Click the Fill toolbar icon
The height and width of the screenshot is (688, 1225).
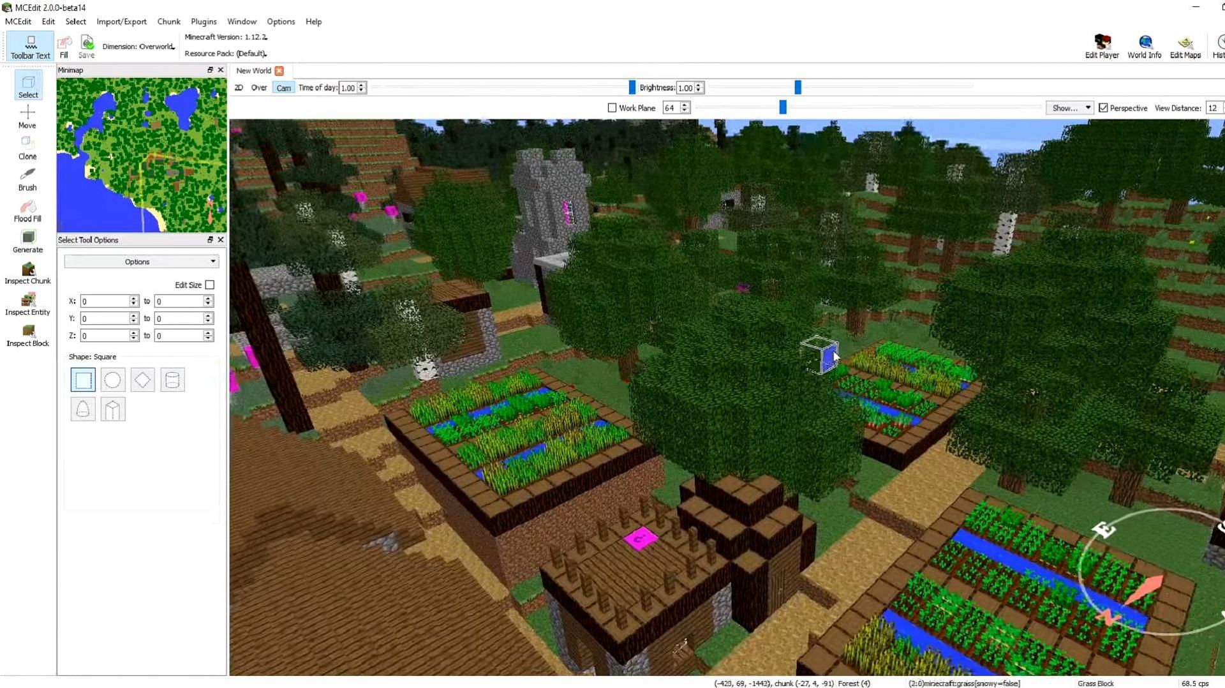64,47
